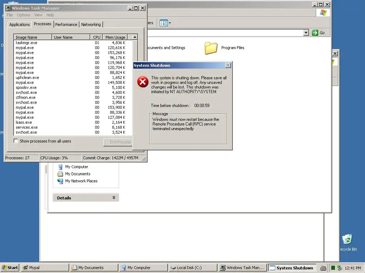Screen dimensions: 365x273
Task: Click the Windows Task Manager title icon
Action: [x=9, y=8]
